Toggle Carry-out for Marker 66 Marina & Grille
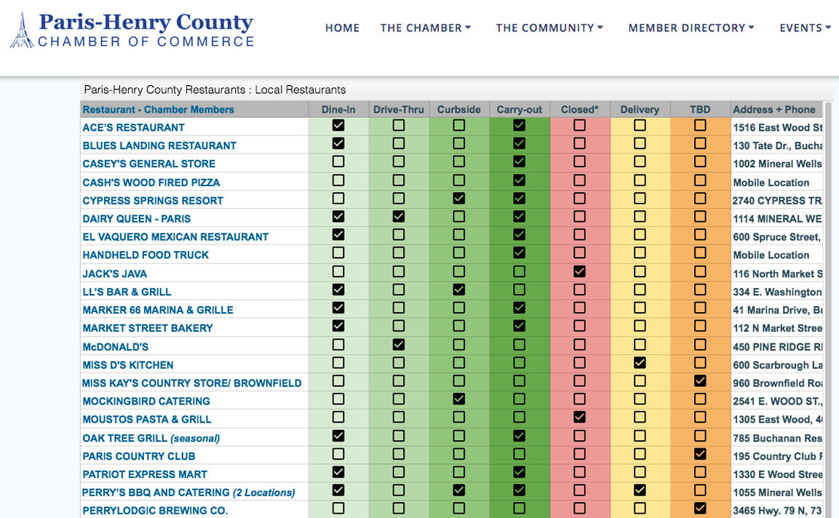This screenshot has height=518, width=839. click(x=519, y=308)
